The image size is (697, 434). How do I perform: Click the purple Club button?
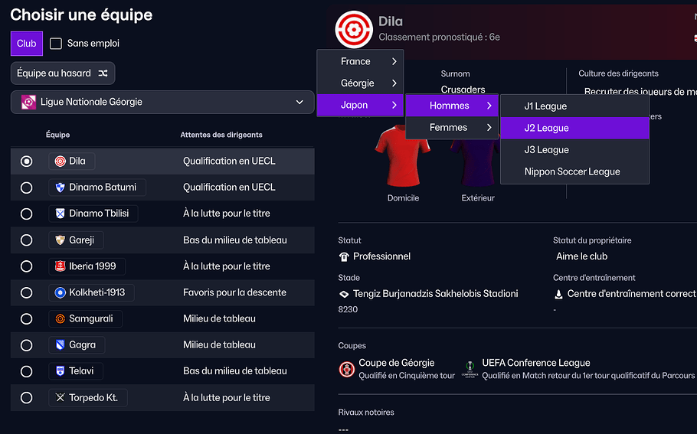pyautogui.click(x=27, y=44)
